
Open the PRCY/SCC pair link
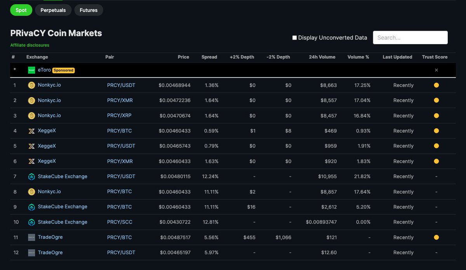pos(120,222)
